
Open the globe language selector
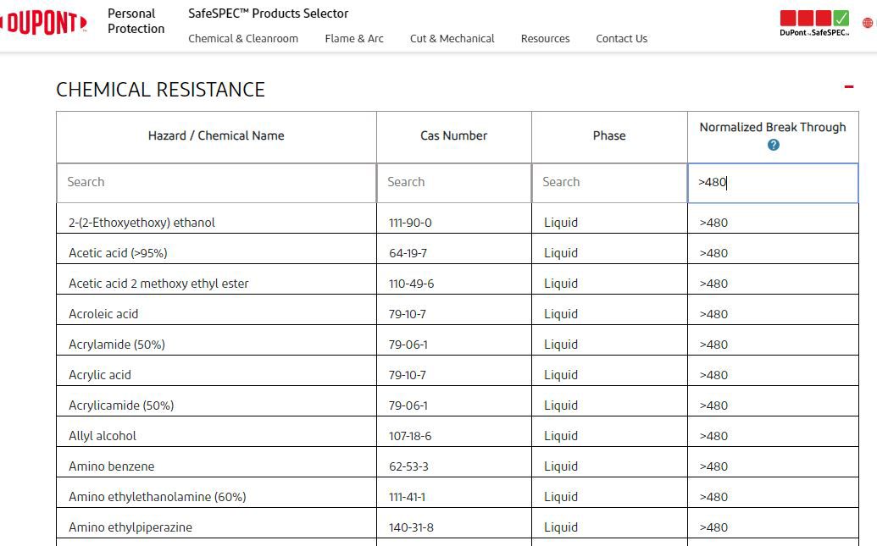(868, 23)
